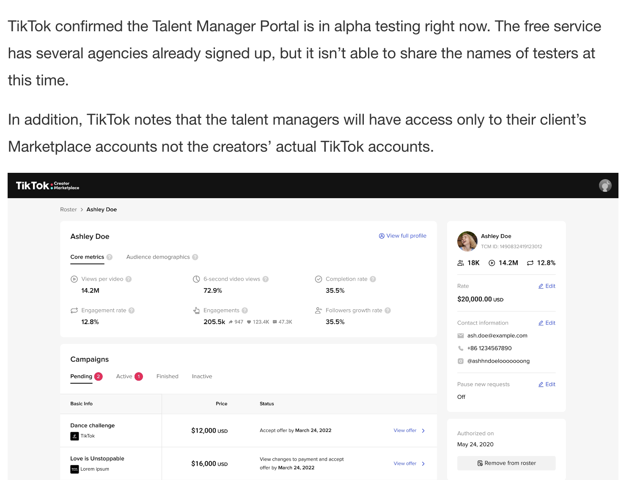Click help icon beside Completion rate

pos(373,279)
